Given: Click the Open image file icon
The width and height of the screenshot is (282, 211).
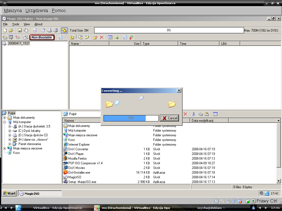Looking at the screenshot, I should pyautogui.click(x=11, y=30).
